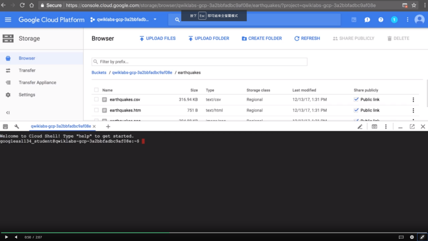
Task: Focus the Filter by prefix field
Action: (199, 62)
